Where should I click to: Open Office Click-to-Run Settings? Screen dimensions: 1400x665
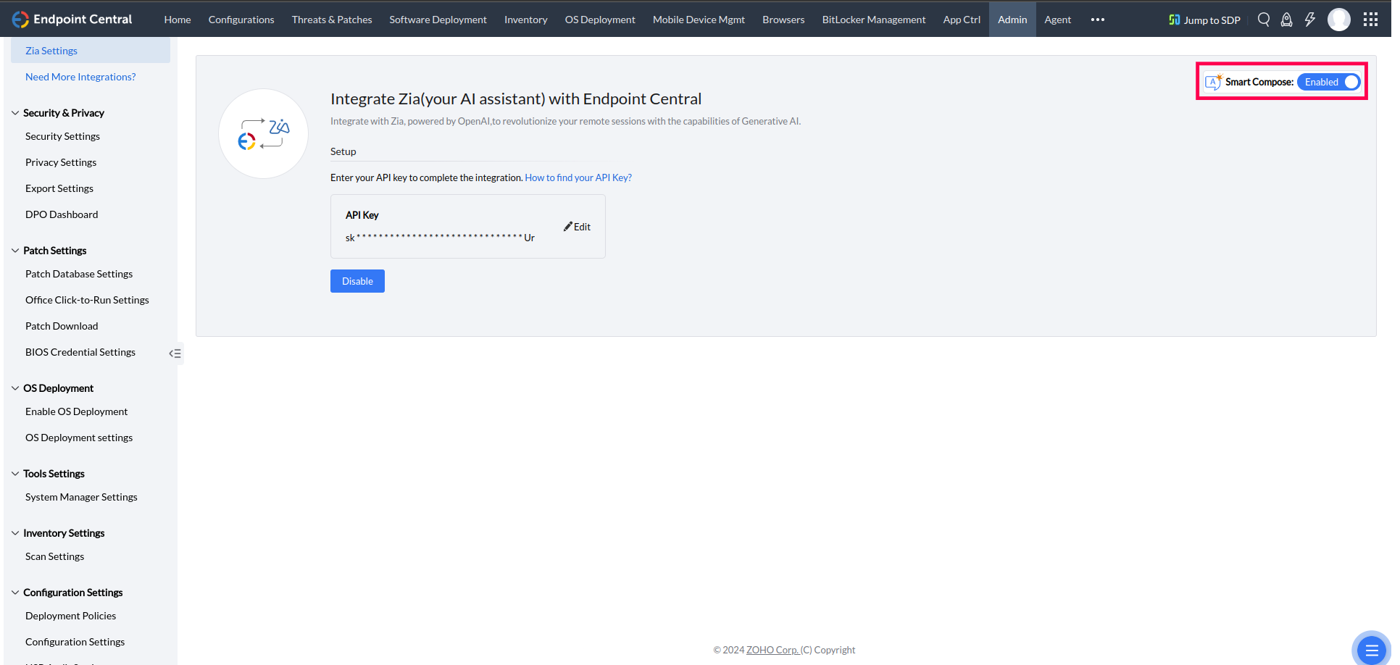click(87, 300)
